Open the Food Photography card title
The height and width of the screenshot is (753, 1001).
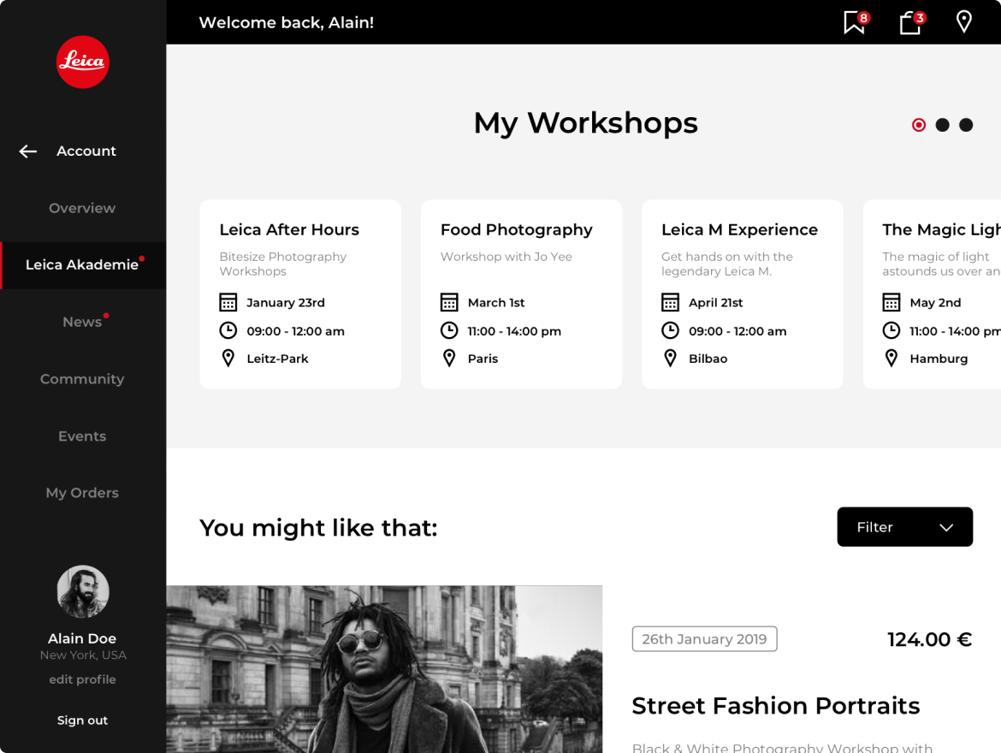point(517,230)
